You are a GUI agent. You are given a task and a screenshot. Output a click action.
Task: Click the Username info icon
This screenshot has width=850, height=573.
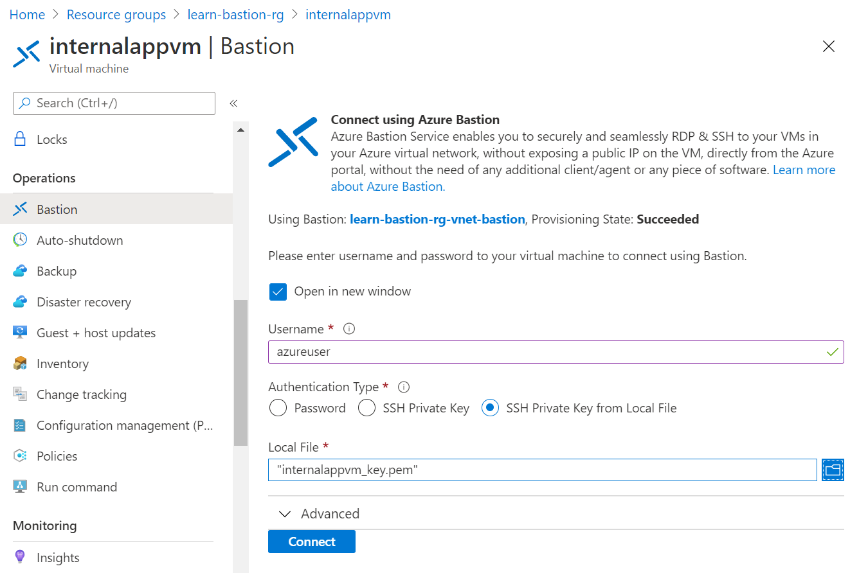coord(349,329)
